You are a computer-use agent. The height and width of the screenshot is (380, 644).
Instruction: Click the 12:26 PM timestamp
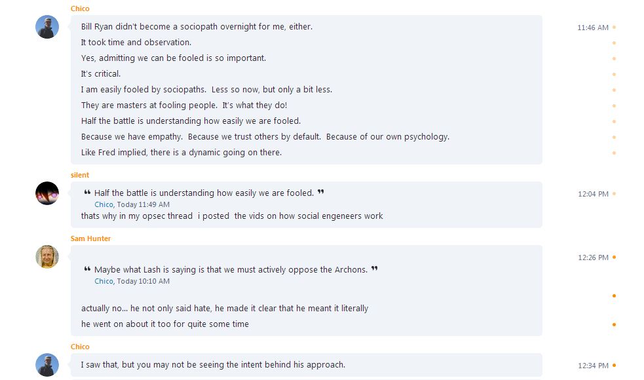(x=593, y=257)
